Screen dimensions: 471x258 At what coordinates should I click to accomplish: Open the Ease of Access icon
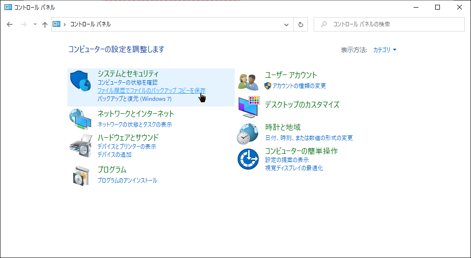pos(248,159)
